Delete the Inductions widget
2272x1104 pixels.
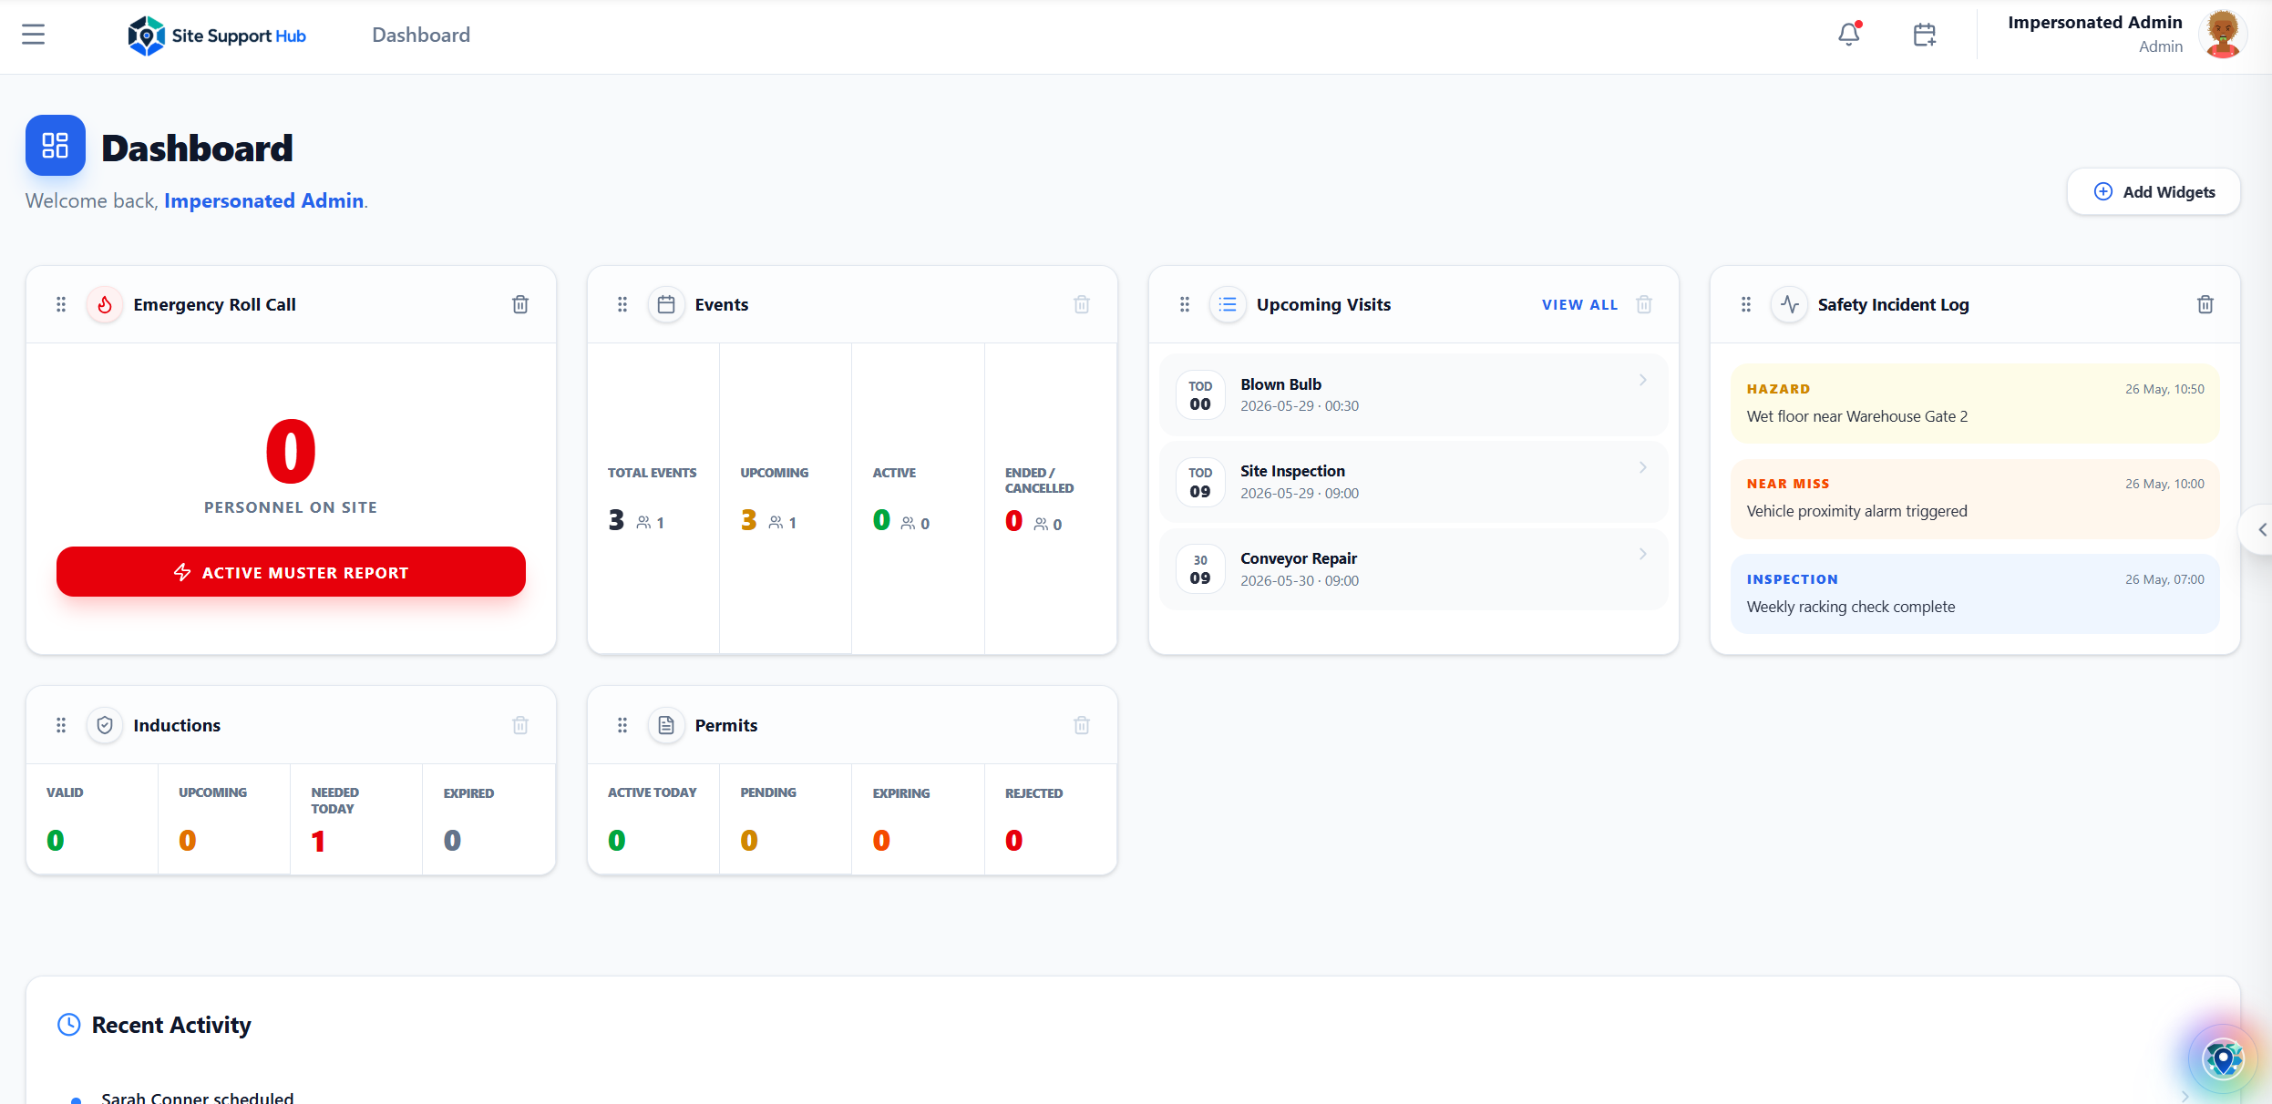(520, 725)
